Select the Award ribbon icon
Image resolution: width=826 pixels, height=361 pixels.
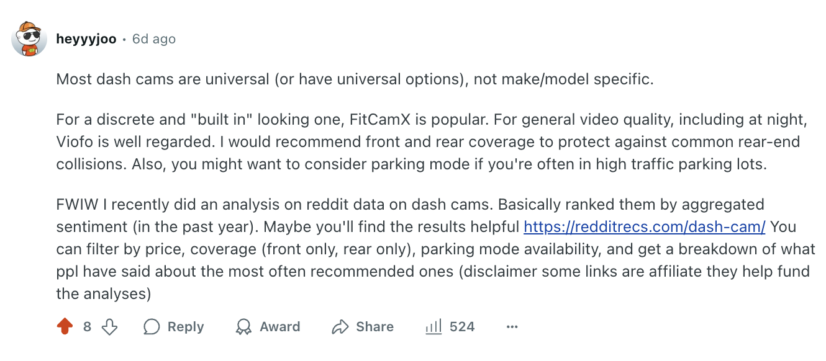pyautogui.click(x=245, y=326)
